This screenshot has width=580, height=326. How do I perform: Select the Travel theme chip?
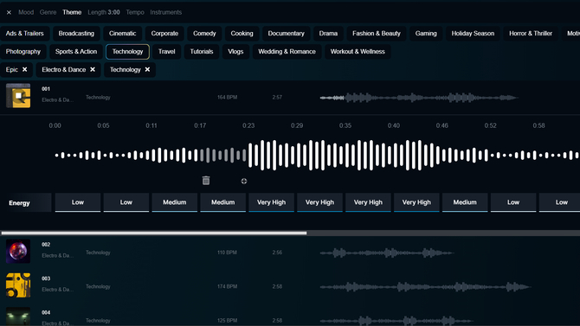click(x=166, y=51)
